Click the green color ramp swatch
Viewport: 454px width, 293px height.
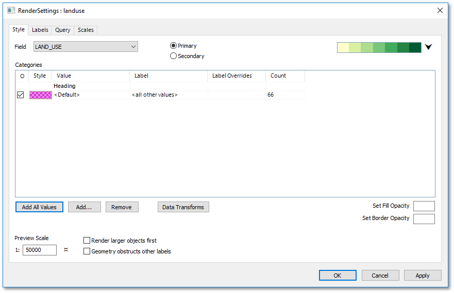379,47
